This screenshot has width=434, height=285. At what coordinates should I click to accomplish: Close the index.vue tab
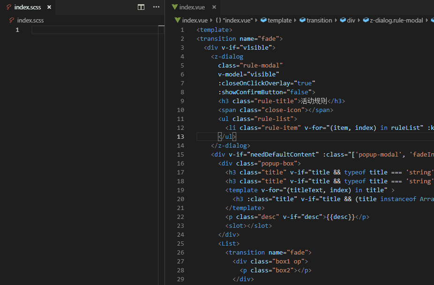click(214, 7)
